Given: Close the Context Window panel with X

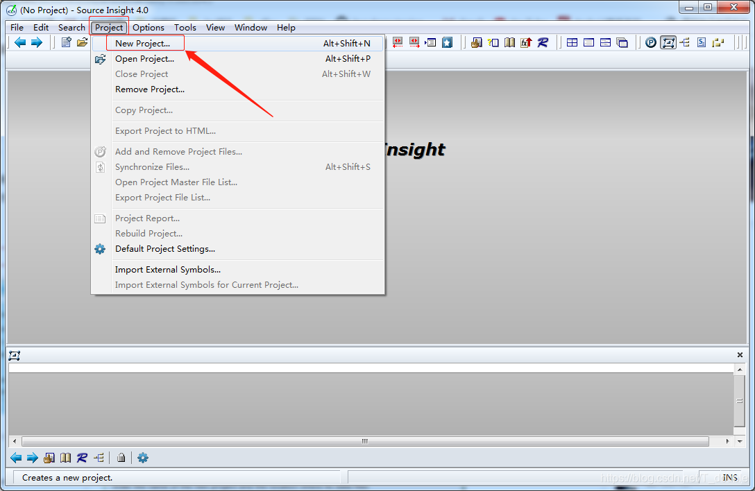Looking at the screenshot, I should pos(740,355).
